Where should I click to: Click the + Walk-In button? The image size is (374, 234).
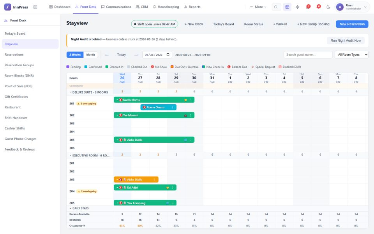tap(280, 24)
